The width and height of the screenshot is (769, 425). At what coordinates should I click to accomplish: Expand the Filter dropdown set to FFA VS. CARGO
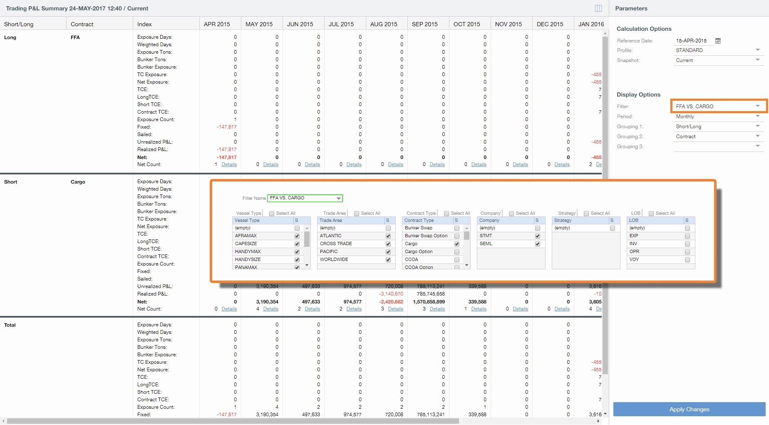click(757, 106)
